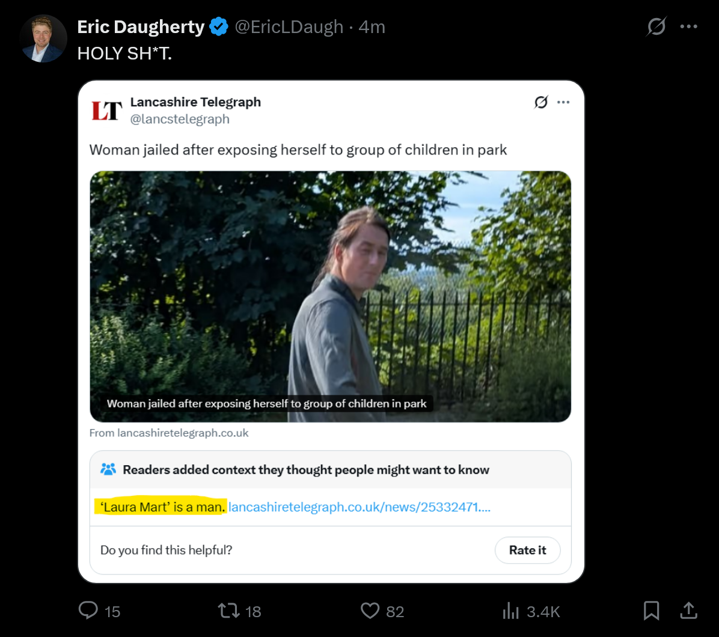Click the "Rate it" button

[527, 550]
